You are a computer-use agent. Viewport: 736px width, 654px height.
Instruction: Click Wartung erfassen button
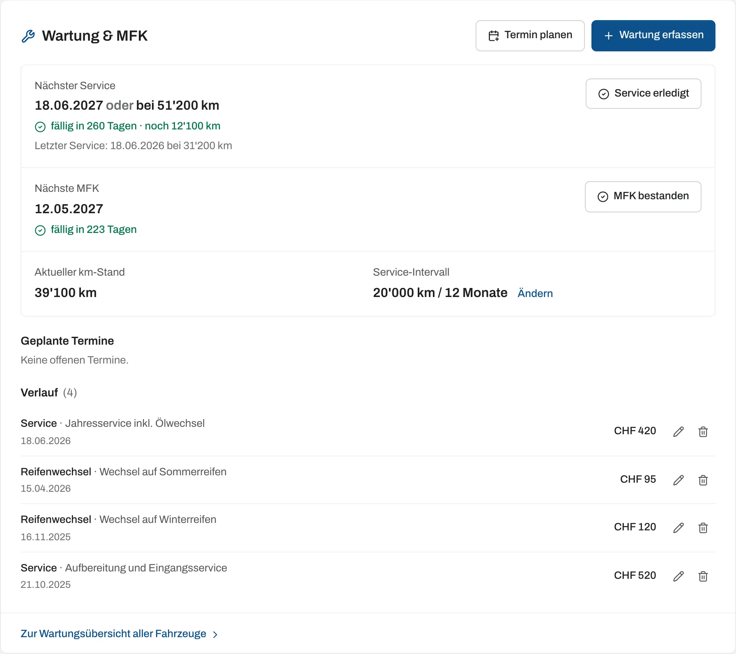(653, 36)
